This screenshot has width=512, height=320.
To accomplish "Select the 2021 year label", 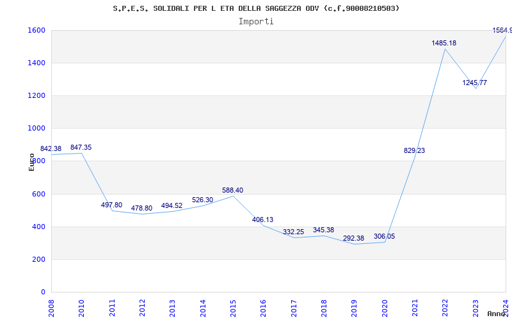I will (415, 308).
